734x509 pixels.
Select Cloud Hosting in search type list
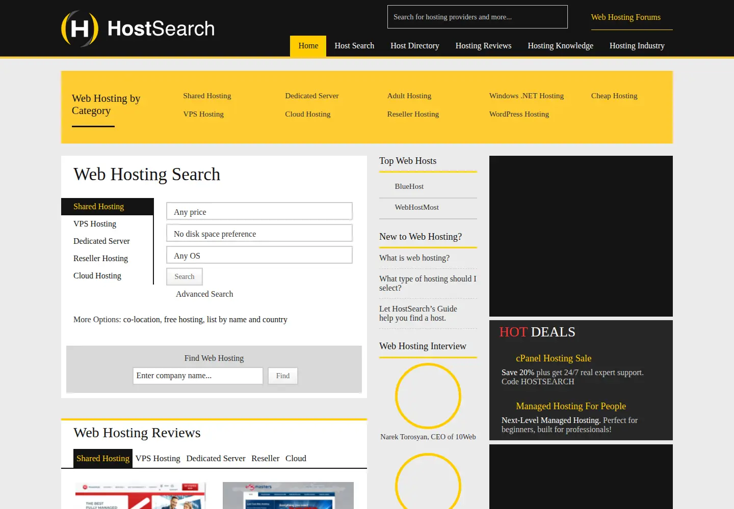click(x=97, y=276)
